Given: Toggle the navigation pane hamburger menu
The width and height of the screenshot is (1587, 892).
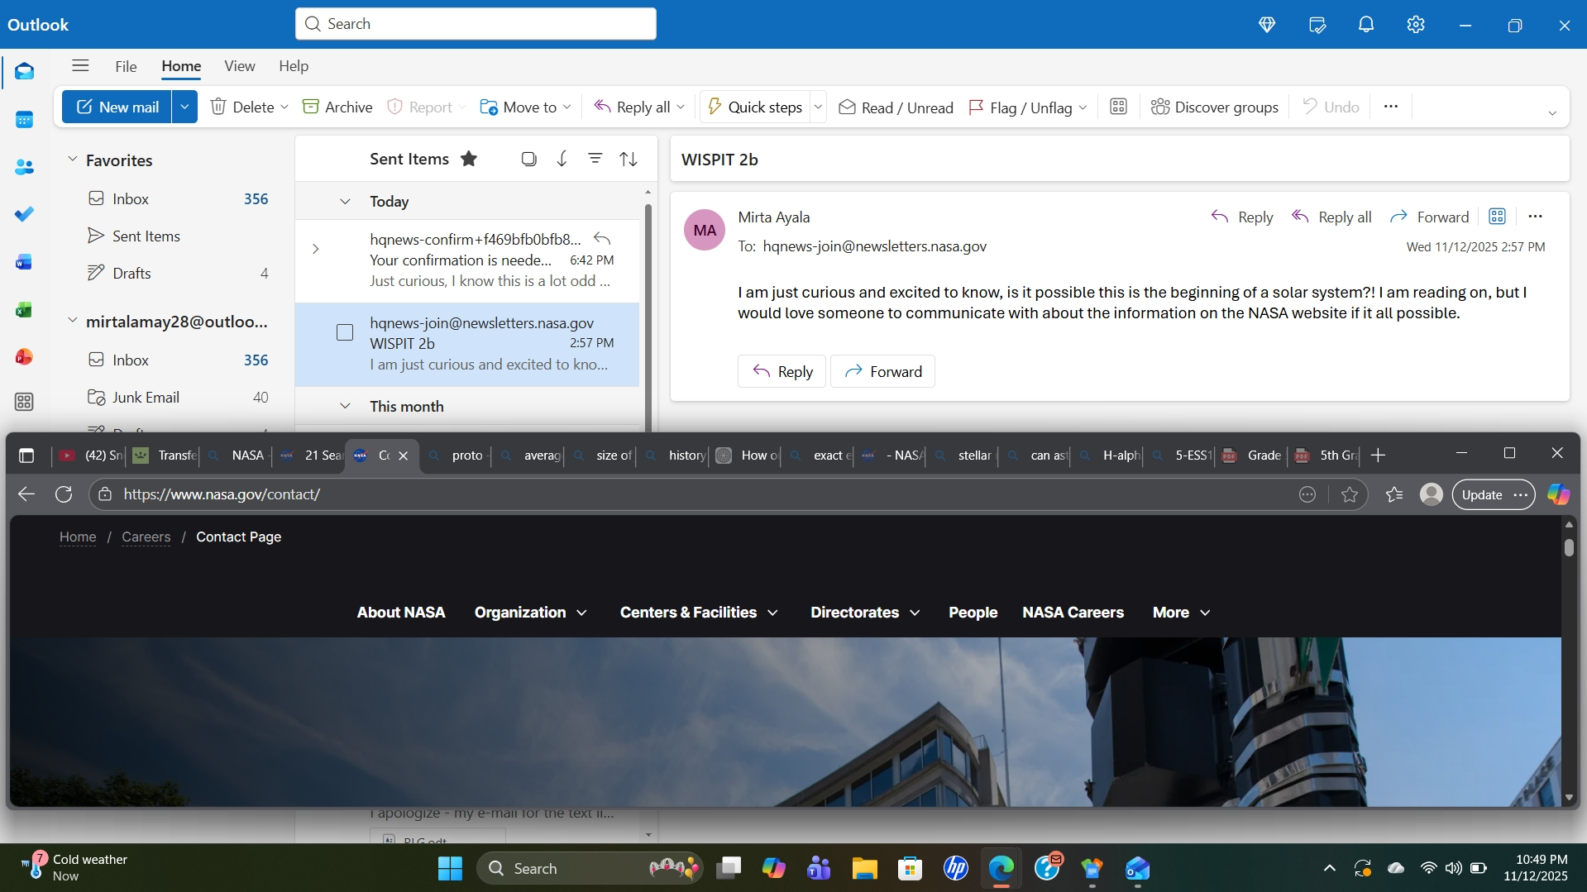Looking at the screenshot, I should point(80,66).
